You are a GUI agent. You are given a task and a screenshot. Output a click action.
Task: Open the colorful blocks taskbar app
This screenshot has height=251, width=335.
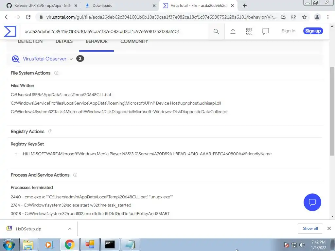[90, 244]
